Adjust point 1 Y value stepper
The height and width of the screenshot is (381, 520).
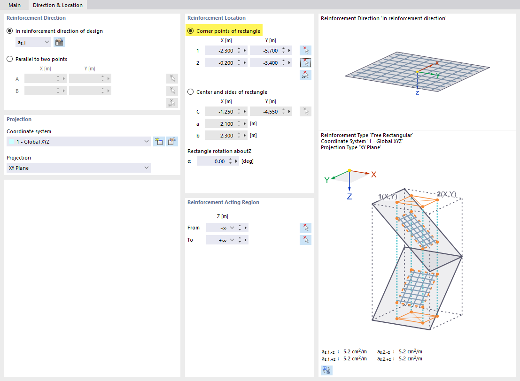point(284,51)
